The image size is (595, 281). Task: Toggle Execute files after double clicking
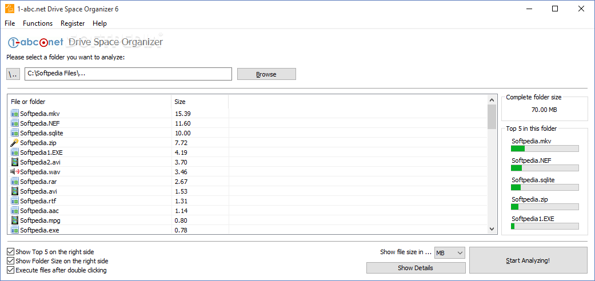point(11,270)
